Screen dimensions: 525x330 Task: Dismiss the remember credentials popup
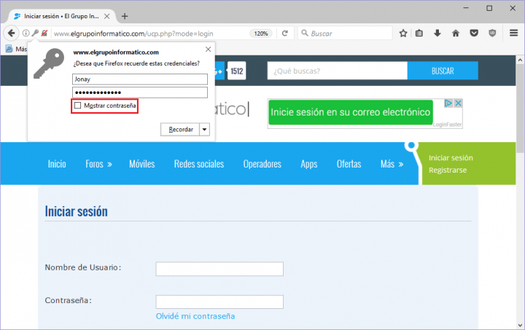(x=208, y=50)
